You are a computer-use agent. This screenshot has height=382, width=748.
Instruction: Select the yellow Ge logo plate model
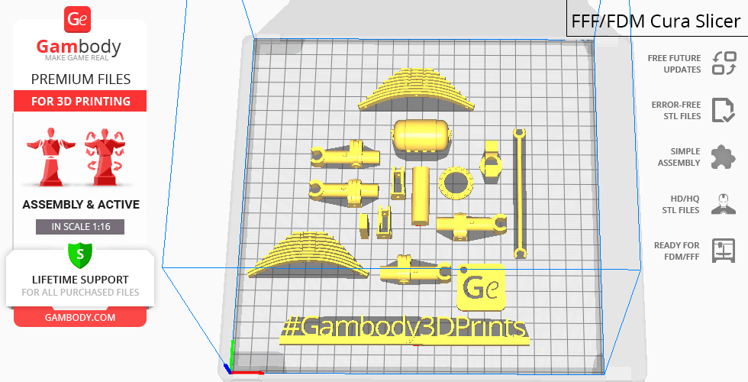tap(481, 288)
